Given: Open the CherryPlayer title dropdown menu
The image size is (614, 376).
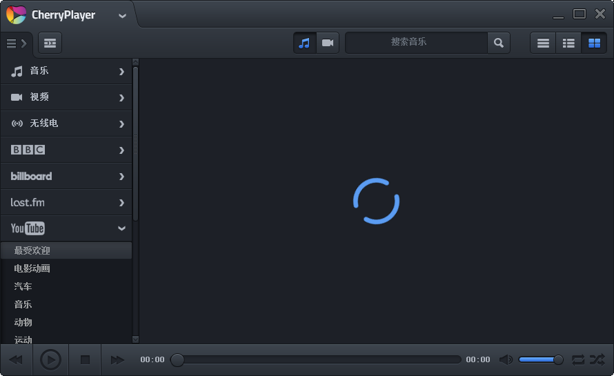Looking at the screenshot, I should pos(122,15).
